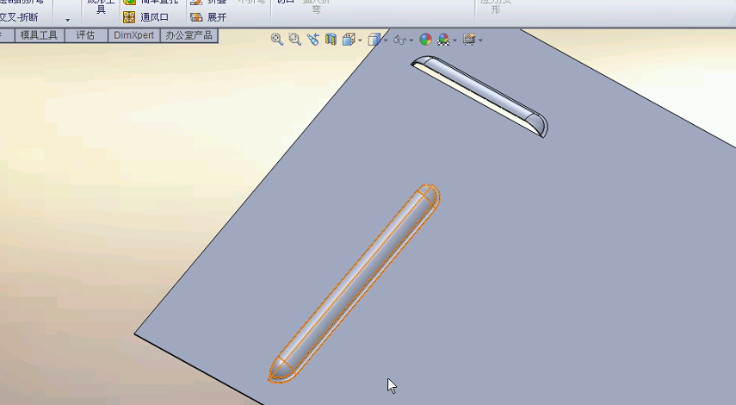
Task: Switch to the 办公室产品 tab
Action: click(189, 35)
